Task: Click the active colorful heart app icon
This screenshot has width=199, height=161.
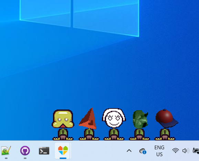Action: (x=63, y=150)
